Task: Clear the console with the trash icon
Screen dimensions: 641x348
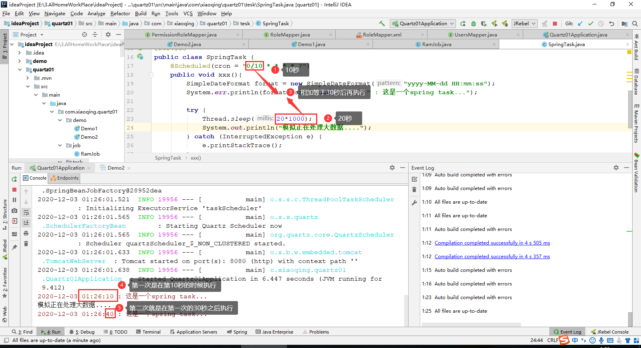Action: click(26, 244)
